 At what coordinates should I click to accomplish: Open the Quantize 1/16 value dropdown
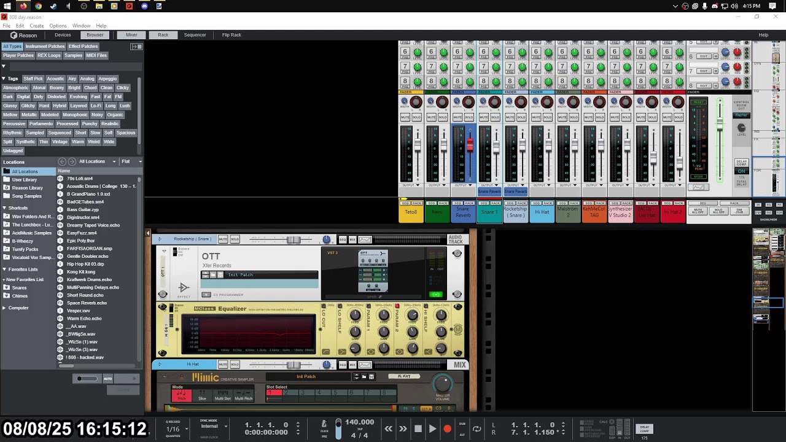tap(177, 429)
